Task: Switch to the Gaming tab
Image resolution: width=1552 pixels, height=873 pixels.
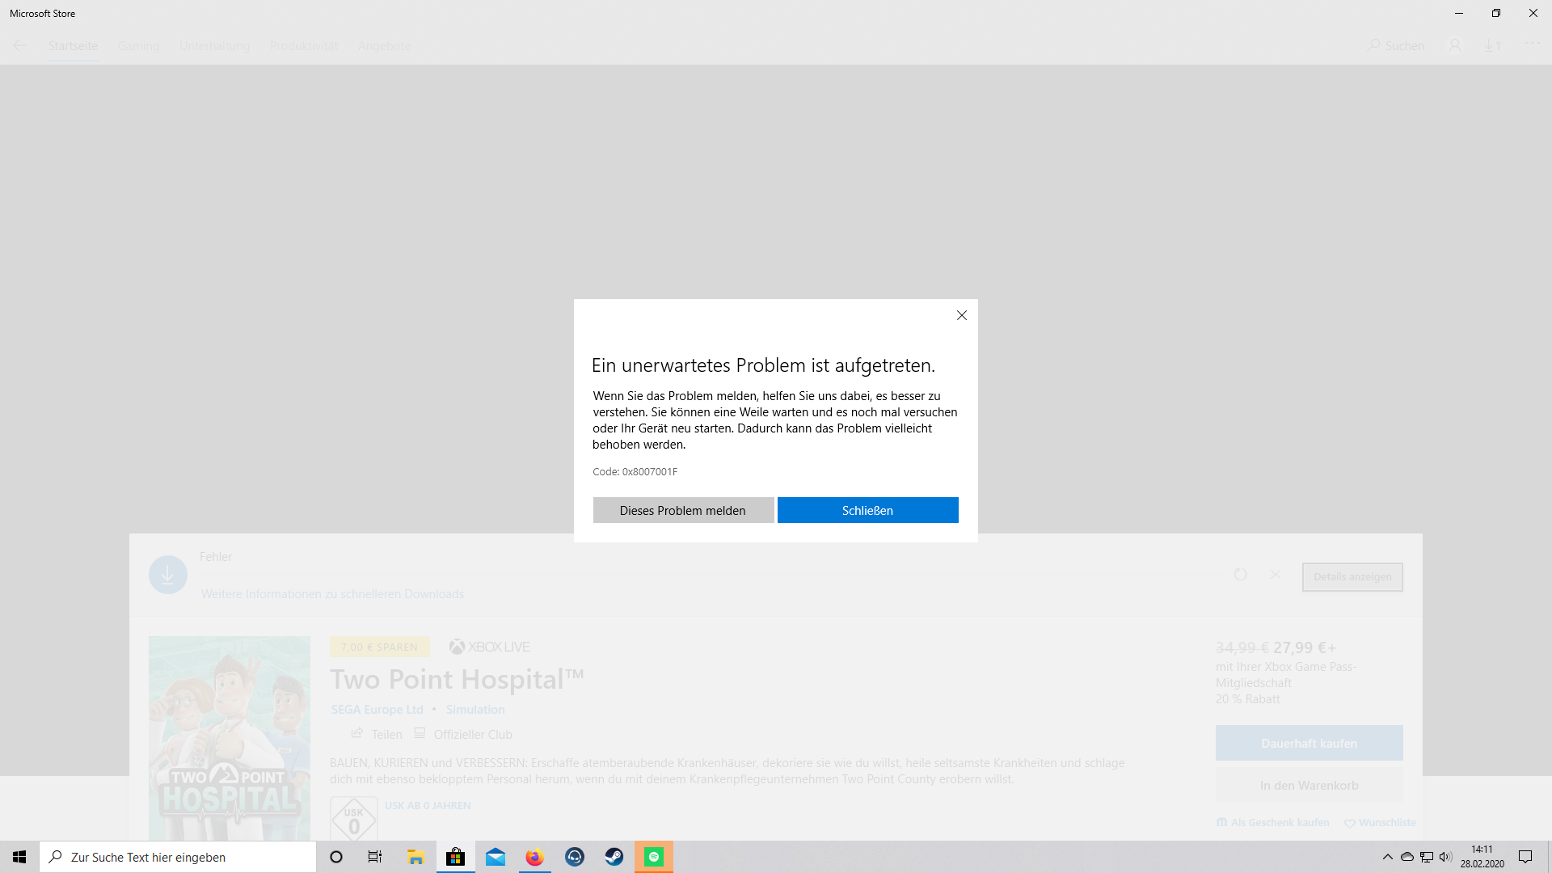Action: pos(139,46)
